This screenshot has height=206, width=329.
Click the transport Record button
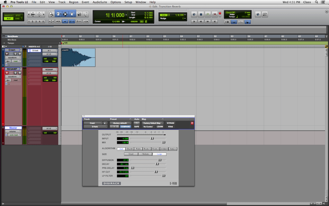[x=215, y=14]
